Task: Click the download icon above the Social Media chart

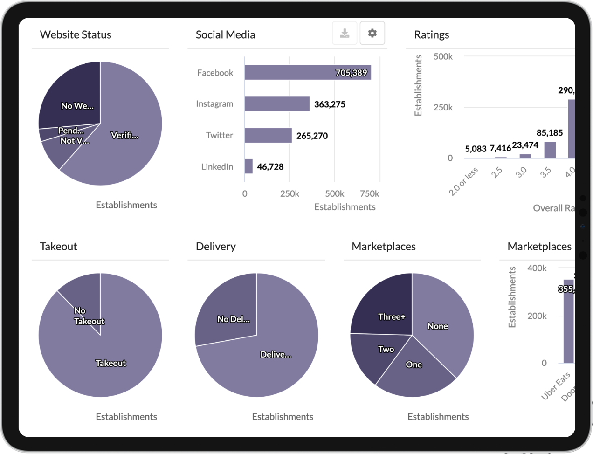Action: coord(344,33)
